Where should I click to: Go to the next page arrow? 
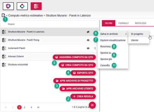[x=31, y=107]
